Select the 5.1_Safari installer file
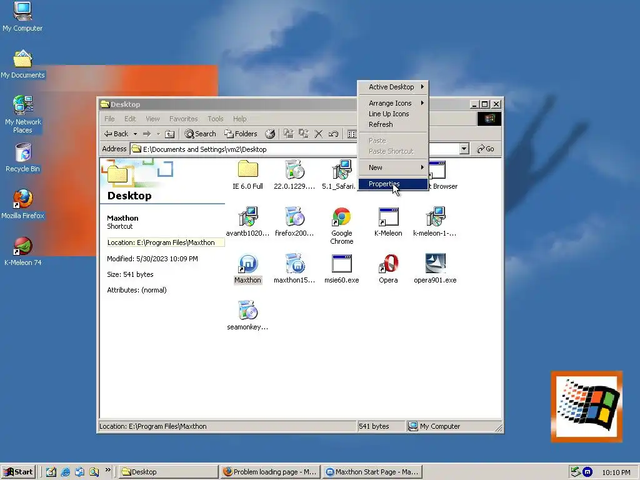 click(339, 175)
